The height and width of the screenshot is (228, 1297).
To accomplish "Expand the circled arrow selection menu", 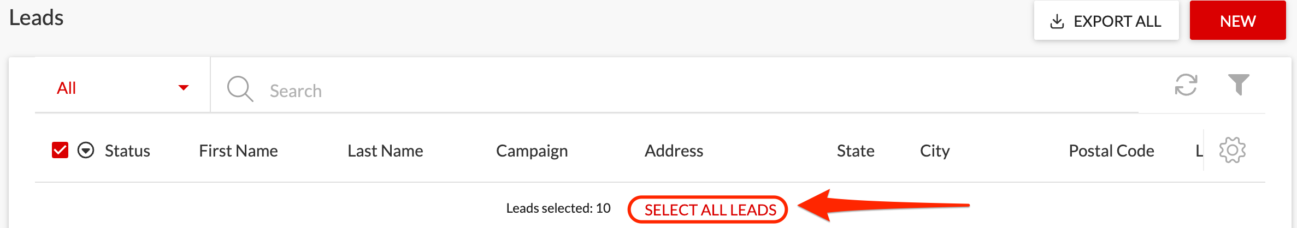I will [86, 150].
